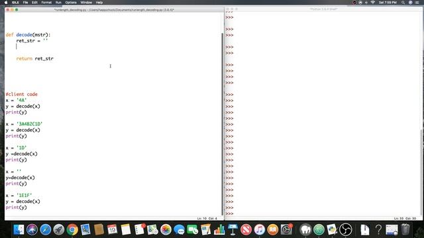
Task: Click the Python Shell vertical scrollbar
Action: pyautogui.click(x=422, y=173)
